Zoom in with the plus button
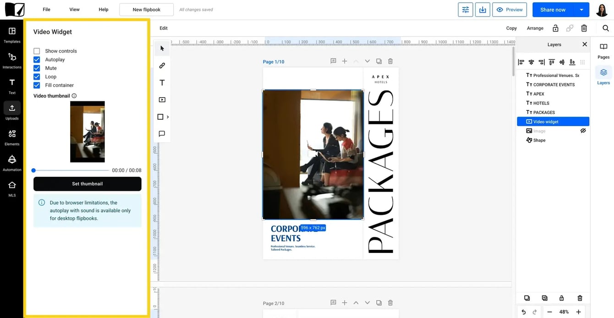This screenshot has height=318, width=614. (x=578, y=312)
